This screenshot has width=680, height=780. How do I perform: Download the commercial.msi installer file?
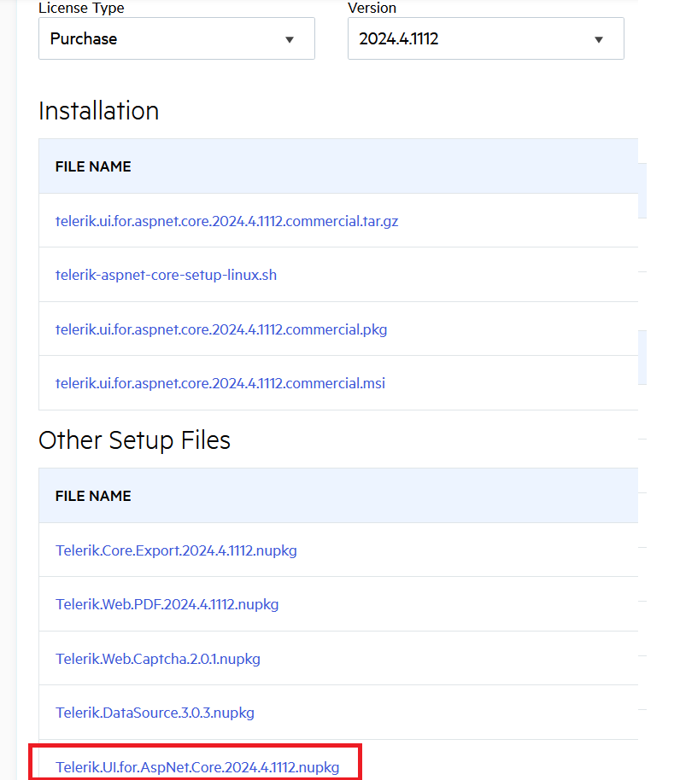pyautogui.click(x=220, y=383)
